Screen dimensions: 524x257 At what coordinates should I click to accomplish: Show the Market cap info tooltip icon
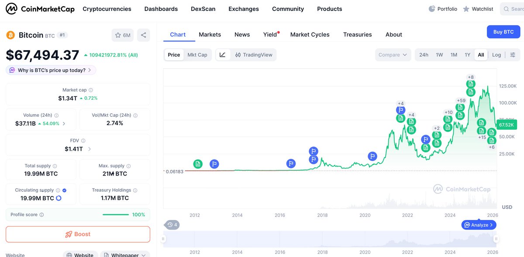coord(91,90)
